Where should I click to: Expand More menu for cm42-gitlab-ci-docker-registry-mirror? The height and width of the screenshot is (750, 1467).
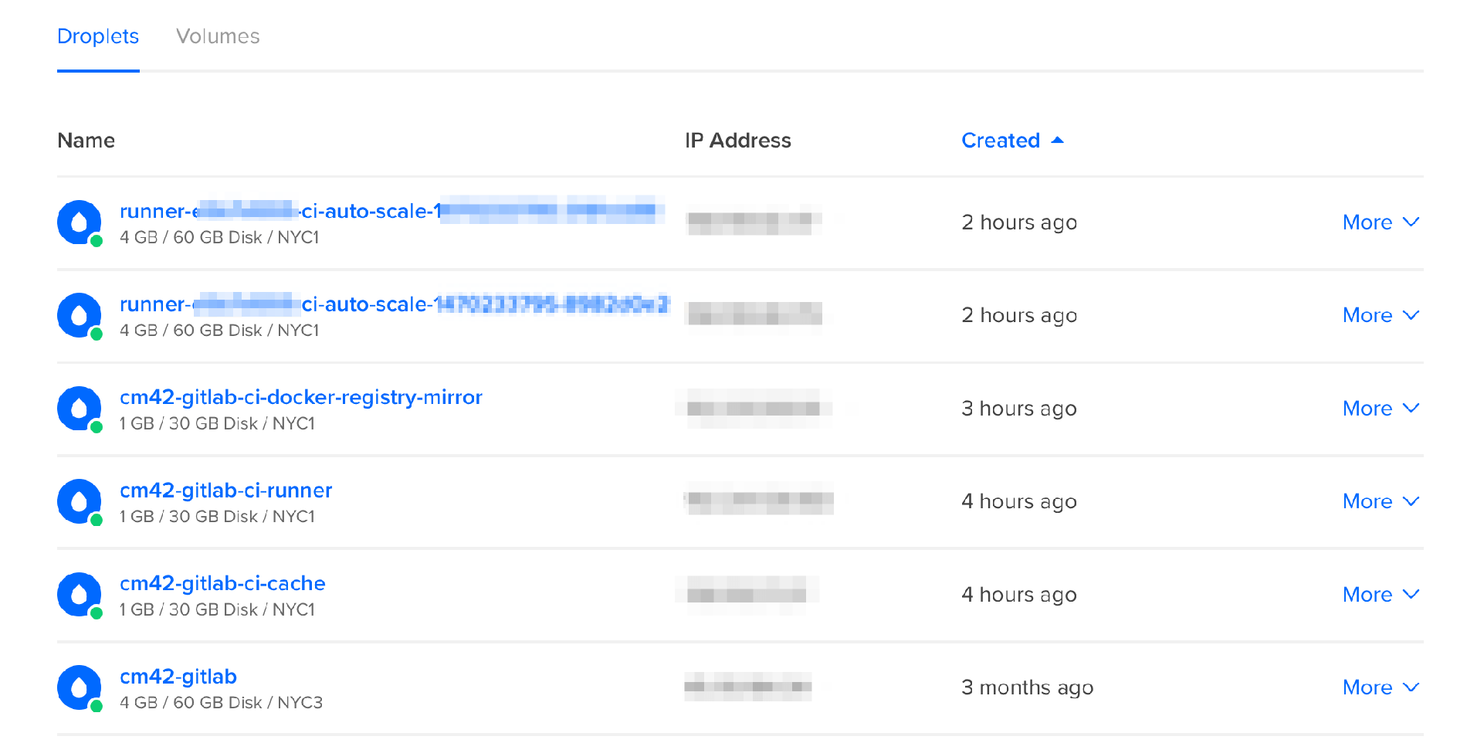coord(1381,409)
